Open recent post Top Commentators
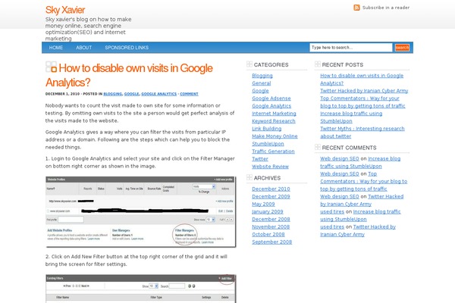The height and width of the screenshot is (303, 455). tap(362, 102)
